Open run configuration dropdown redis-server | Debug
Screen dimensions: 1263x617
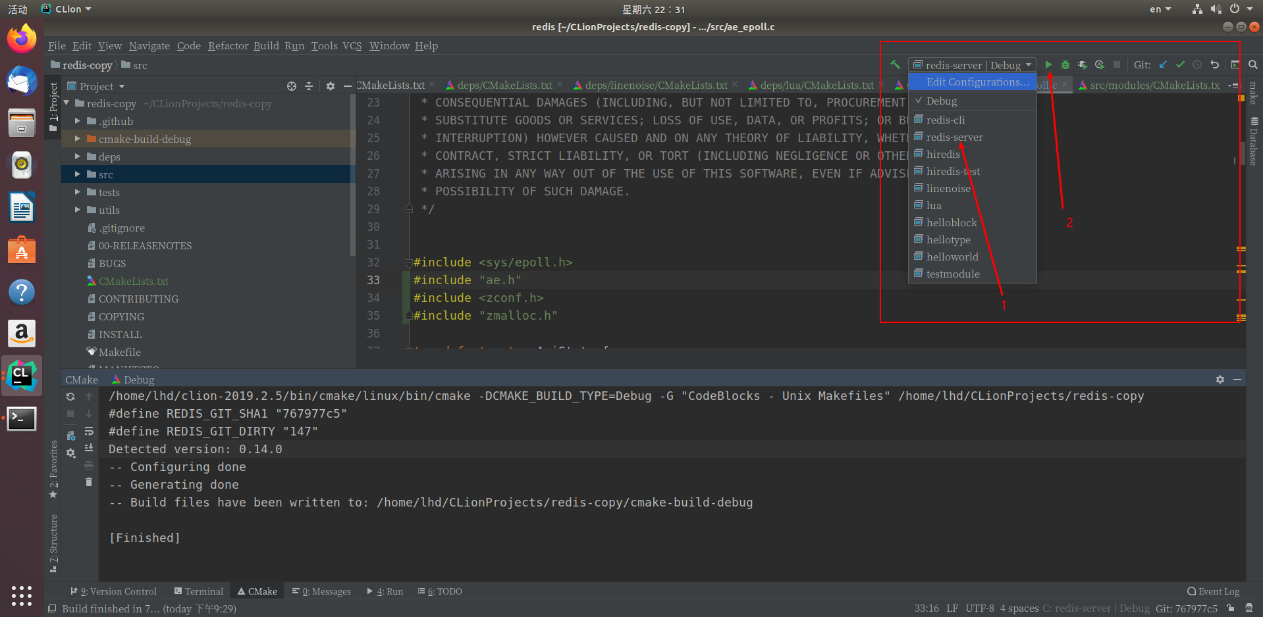point(972,64)
